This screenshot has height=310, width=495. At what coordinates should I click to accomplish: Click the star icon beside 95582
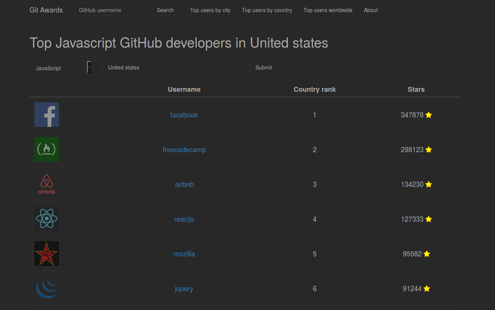[x=427, y=254]
